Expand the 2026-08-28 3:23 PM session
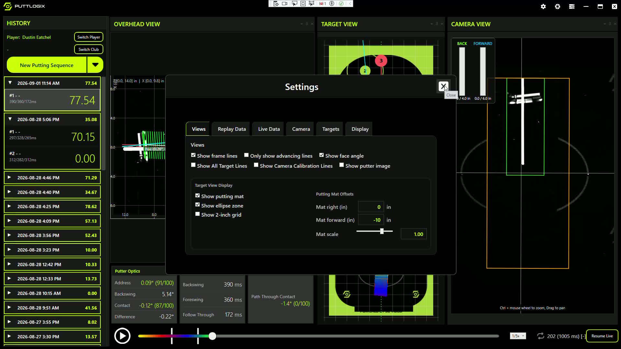The image size is (621, 349). point(9,250)
